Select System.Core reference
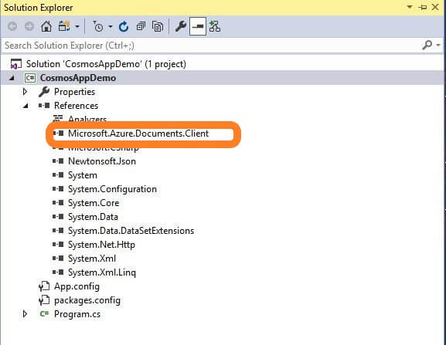This screenshot has width=446, height=345. (x=94, y=203)
